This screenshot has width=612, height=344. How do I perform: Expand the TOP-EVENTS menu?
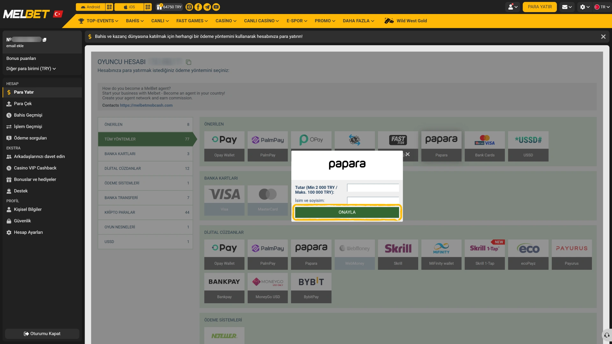tap(98, 21)
